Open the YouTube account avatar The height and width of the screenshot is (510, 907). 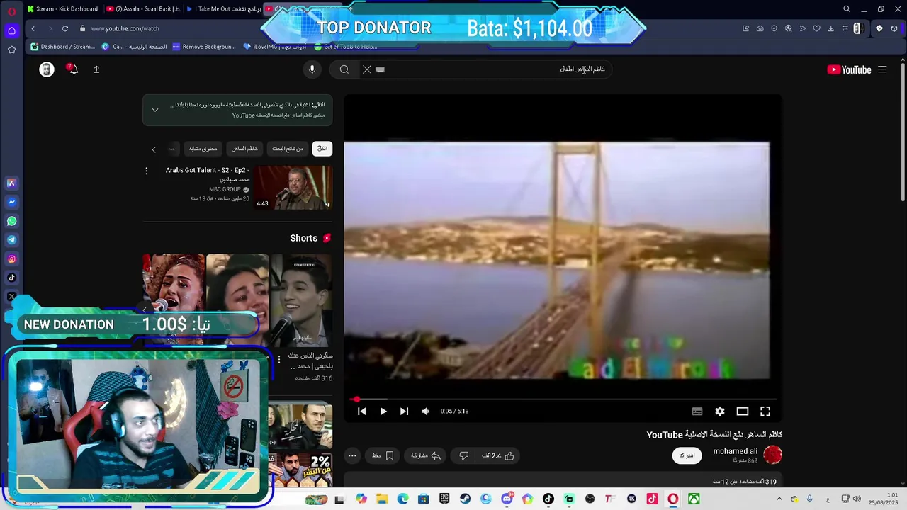pos(47,69)
